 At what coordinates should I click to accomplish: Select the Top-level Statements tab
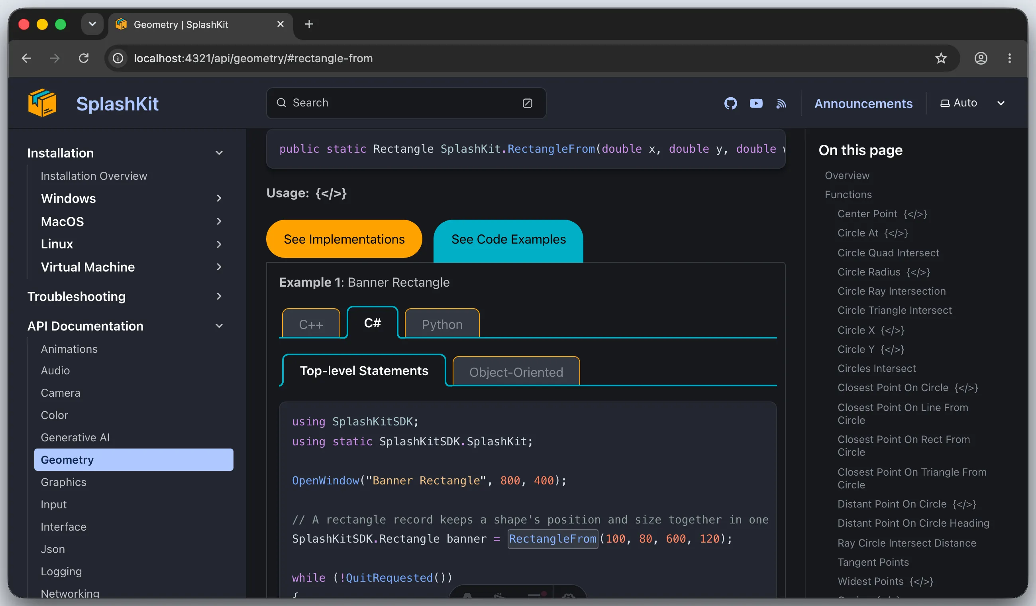(x=364, y=371)
